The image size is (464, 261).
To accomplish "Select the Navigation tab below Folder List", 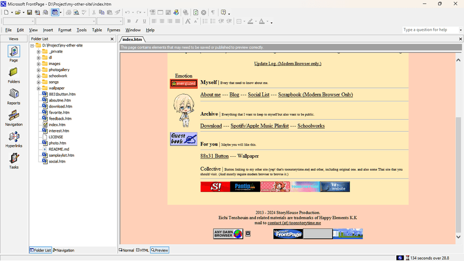I will [x=64, y=250].
